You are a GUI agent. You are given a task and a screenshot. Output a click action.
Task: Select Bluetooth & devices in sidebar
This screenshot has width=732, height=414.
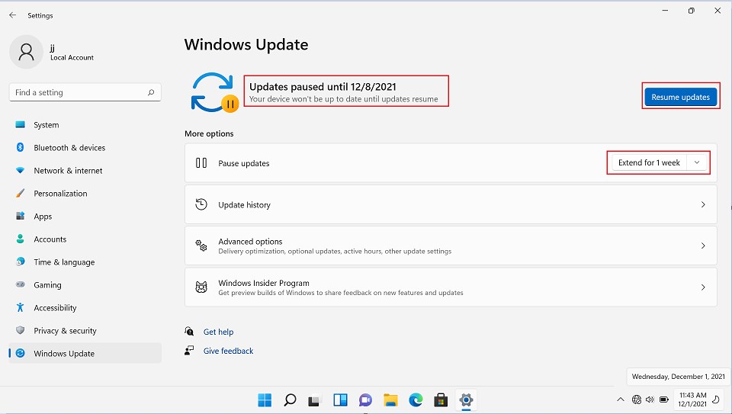69,148
